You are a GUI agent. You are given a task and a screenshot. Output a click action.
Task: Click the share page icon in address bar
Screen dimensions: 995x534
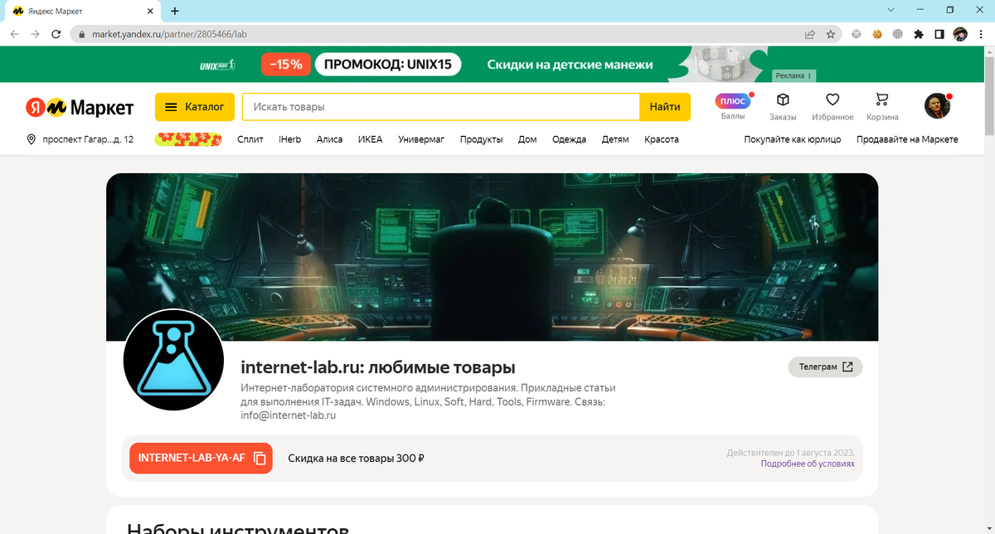tap(809, 34)
